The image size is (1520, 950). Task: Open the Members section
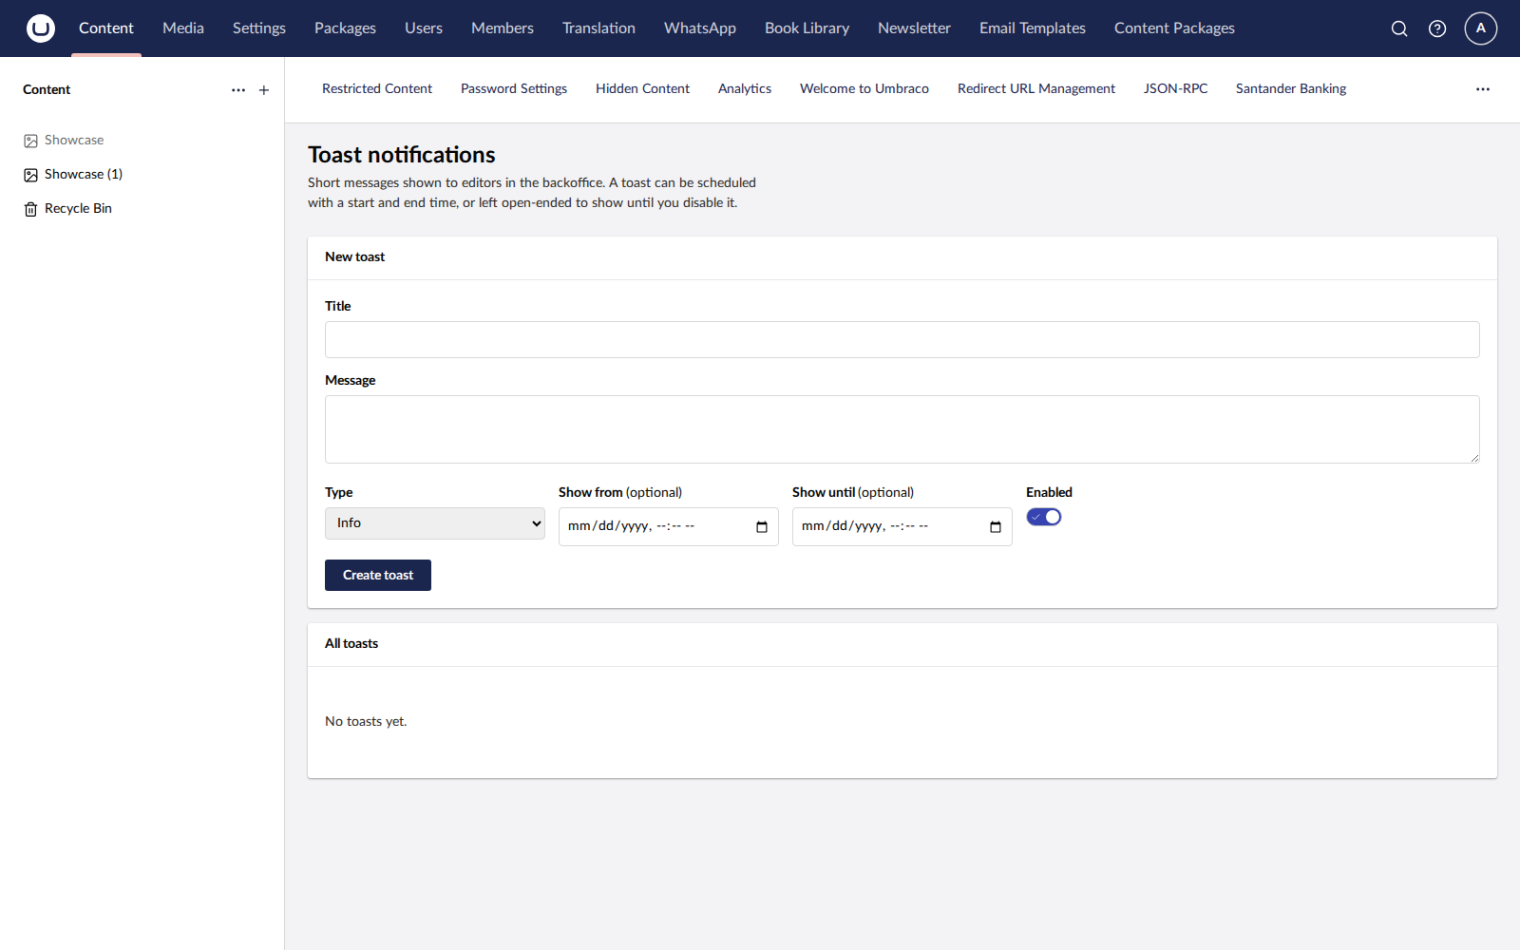[x=503, y=28]
